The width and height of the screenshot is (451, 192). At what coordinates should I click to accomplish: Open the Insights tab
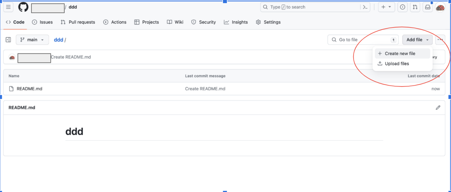(x=236, y=22)
